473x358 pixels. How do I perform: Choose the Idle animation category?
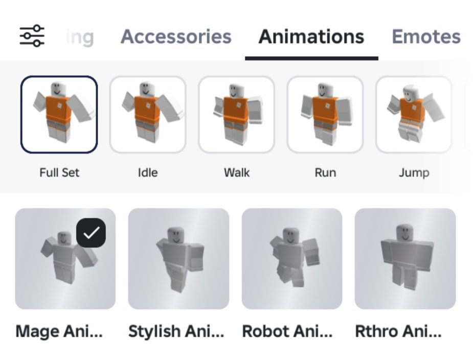(x=148, y=115)
